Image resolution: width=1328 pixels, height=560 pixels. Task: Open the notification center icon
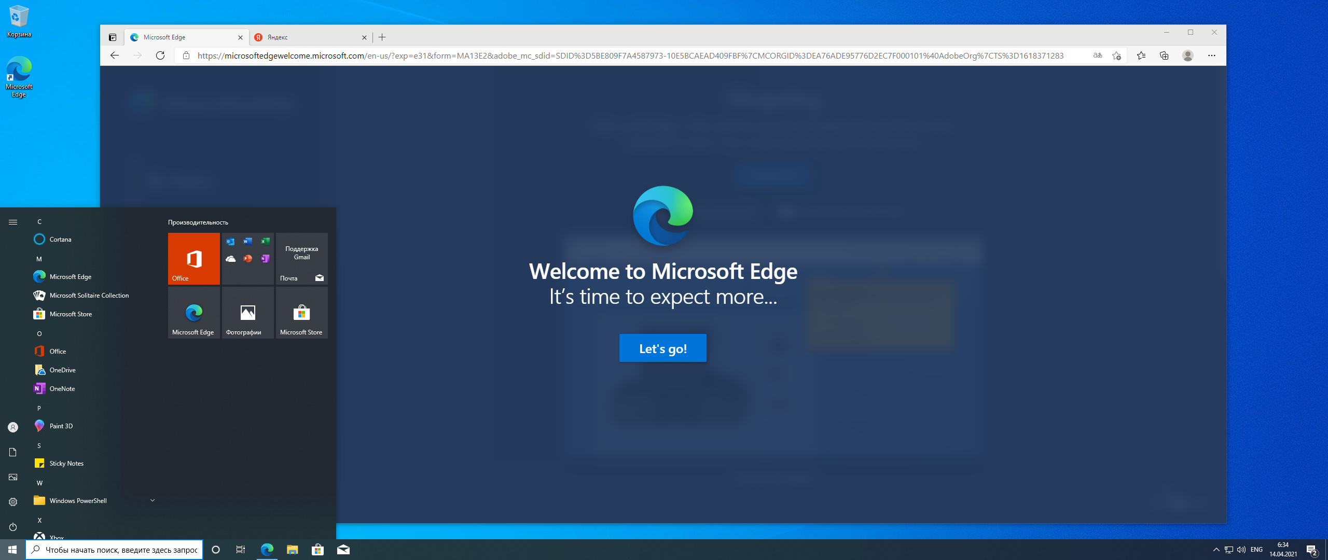pyautogui.click(x=1312, y=550)
